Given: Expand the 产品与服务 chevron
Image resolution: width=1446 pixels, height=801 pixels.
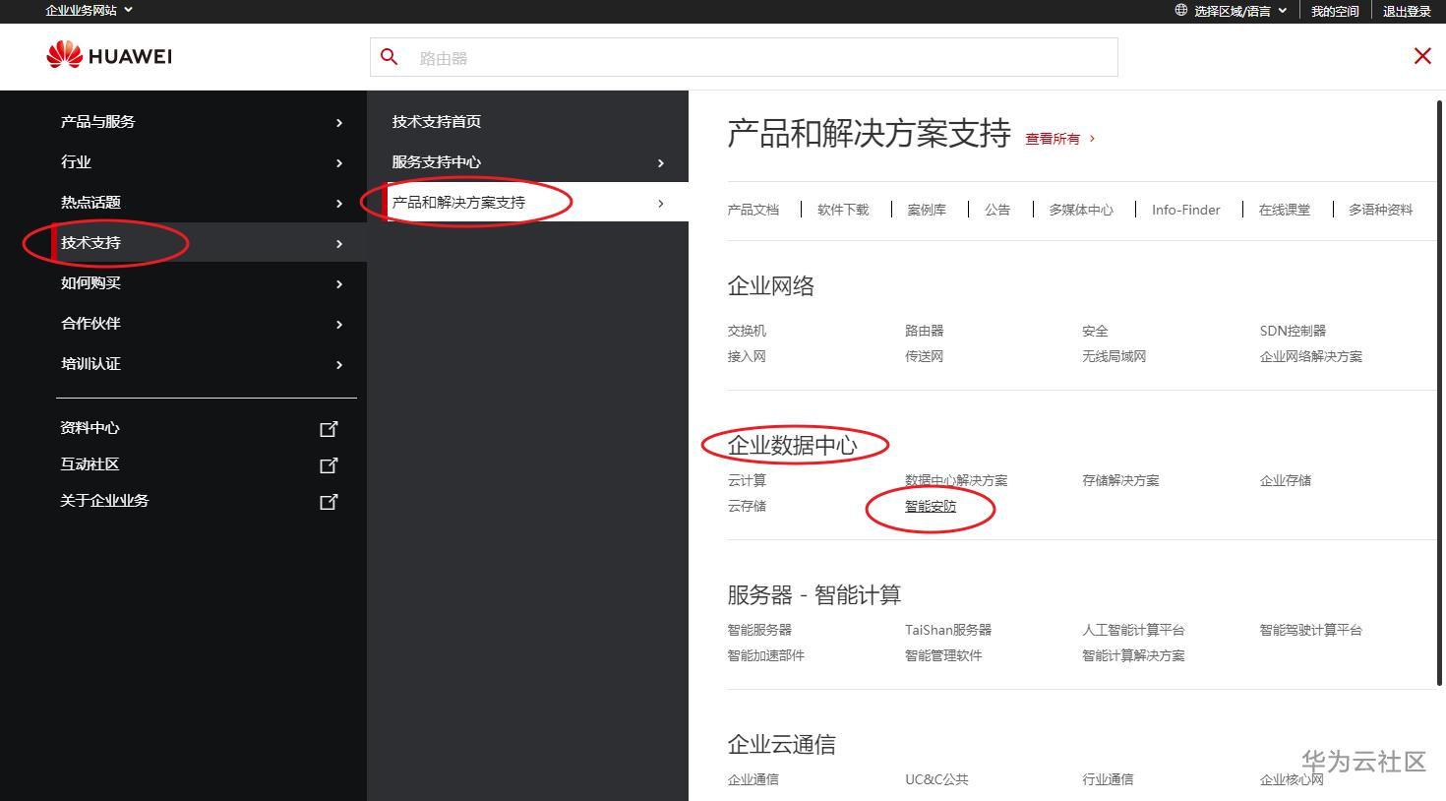Looking at the screenshot, I should coord(339,123).
